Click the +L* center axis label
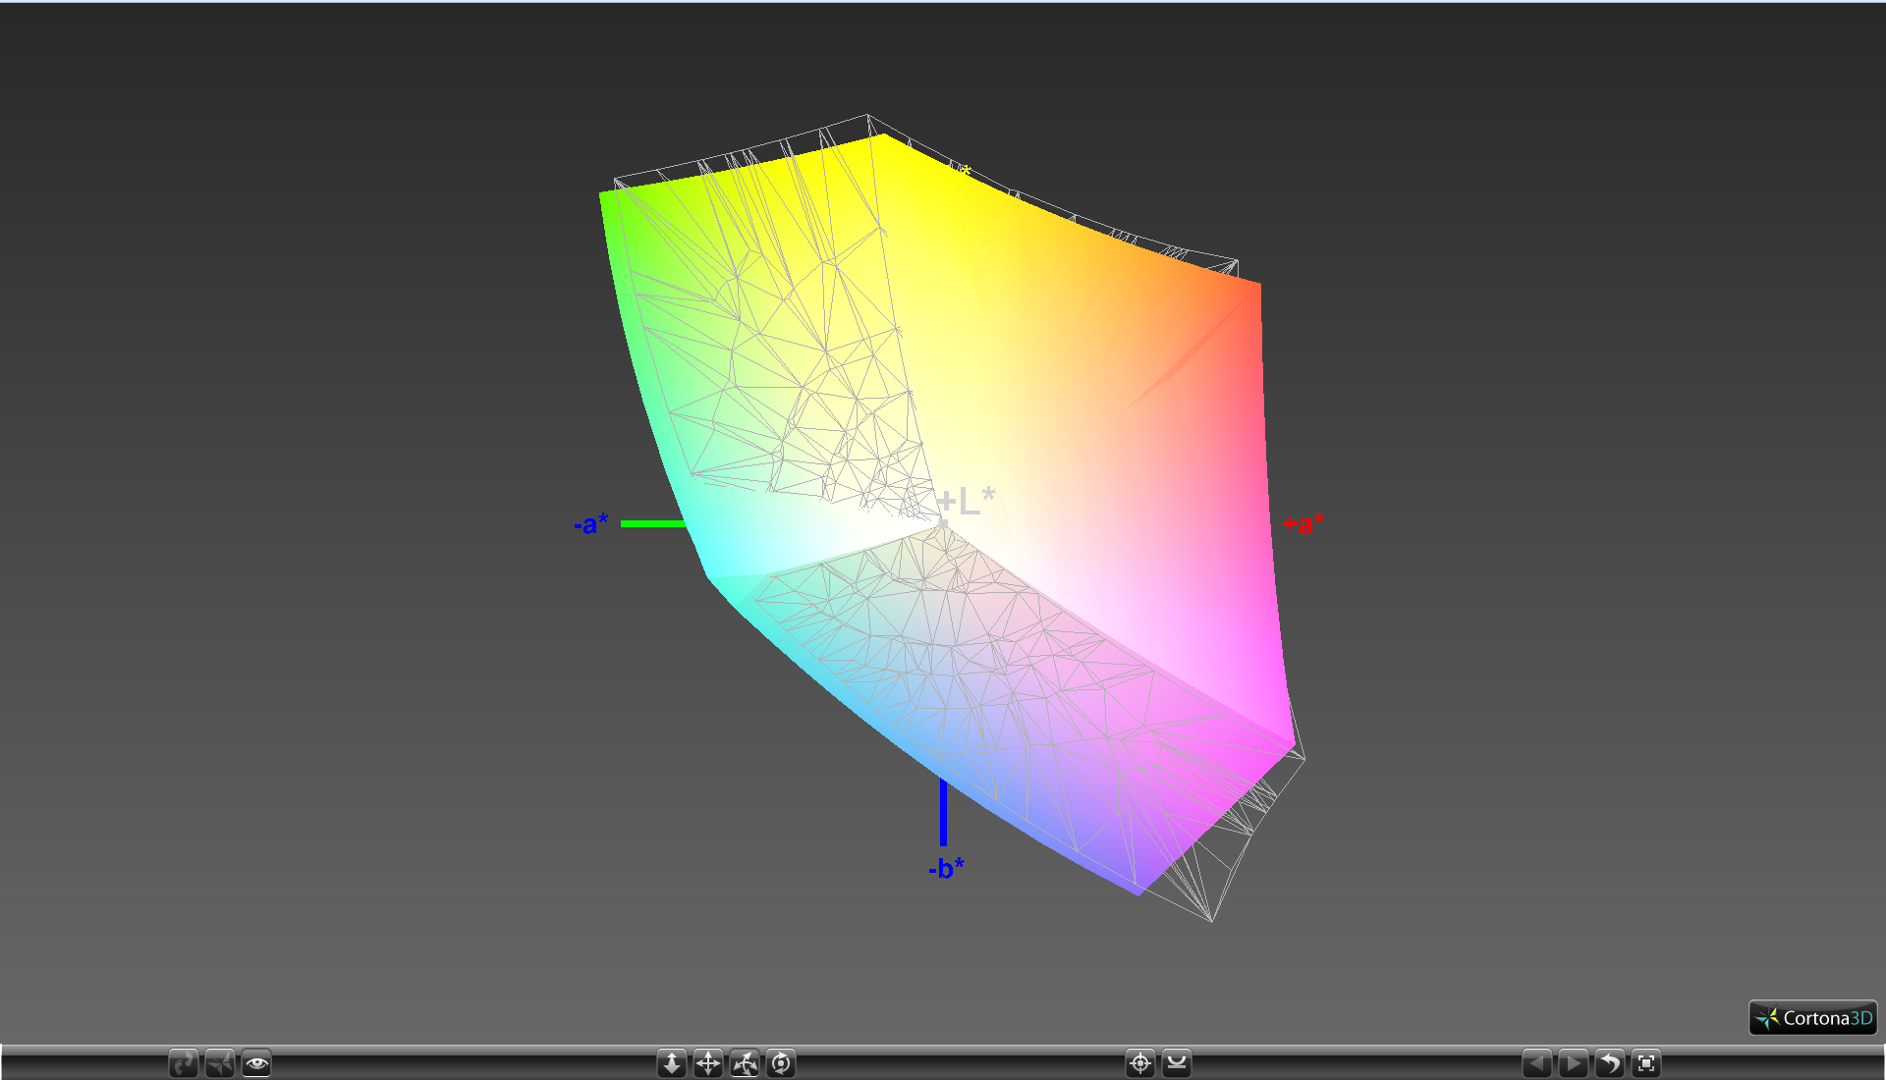 tap(968, 501)
